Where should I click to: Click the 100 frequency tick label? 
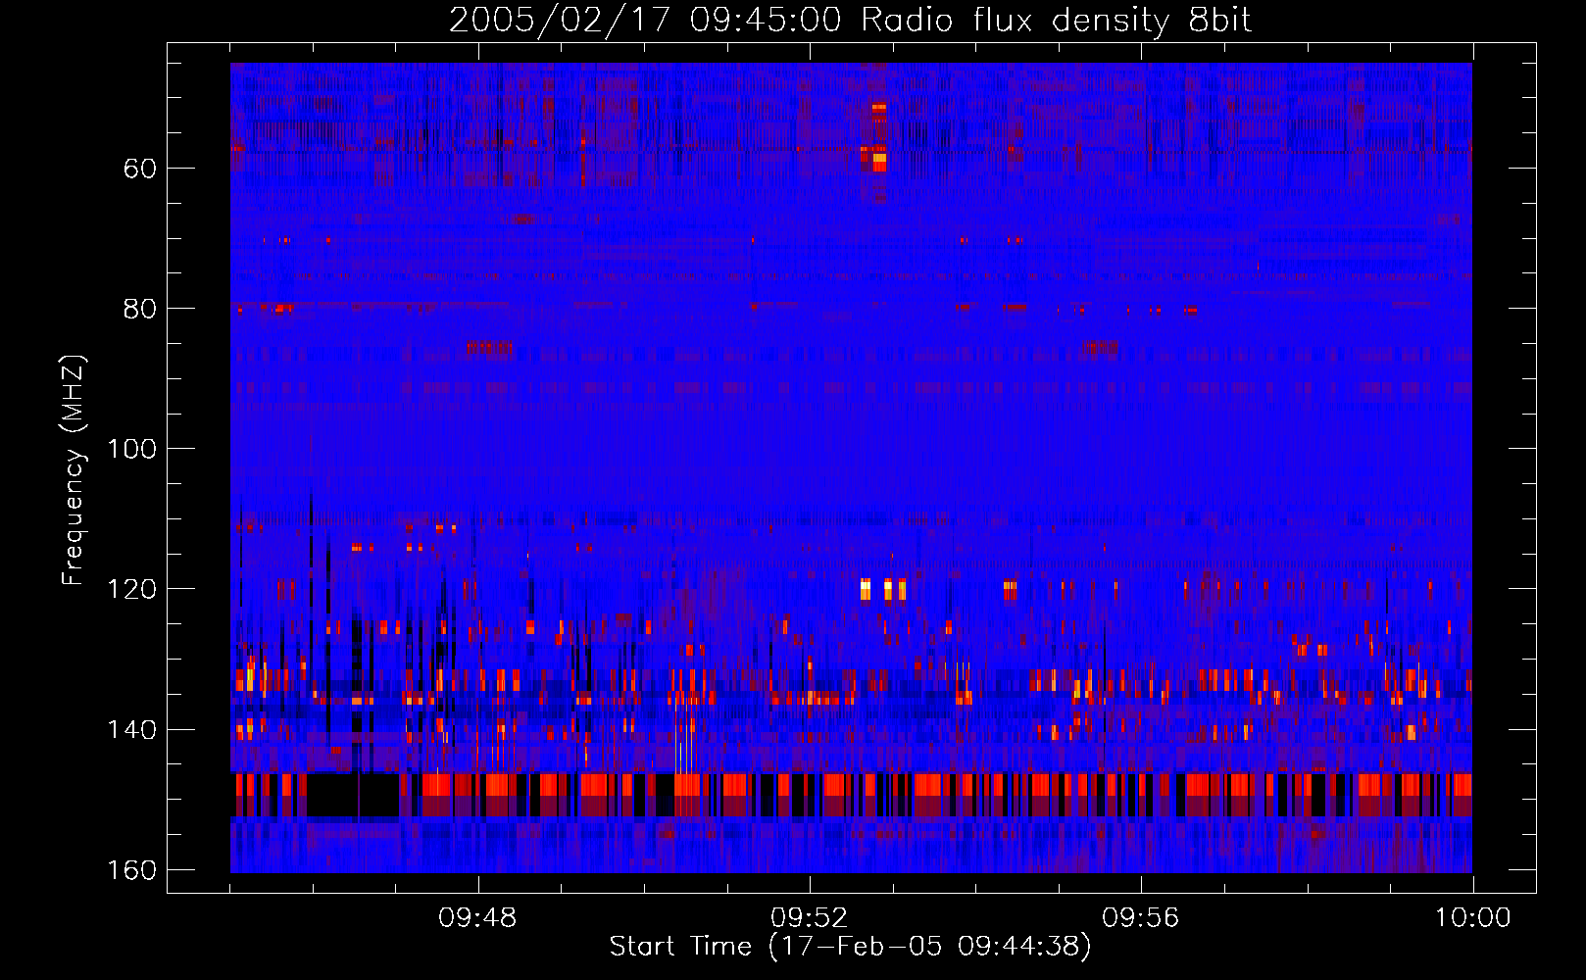tap(131, 449)
